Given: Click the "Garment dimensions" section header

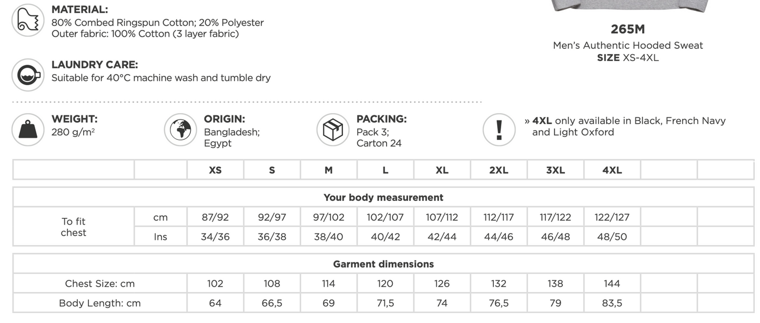Looking at the screenshot, I should pyautogui.click(x=383, y=264).
